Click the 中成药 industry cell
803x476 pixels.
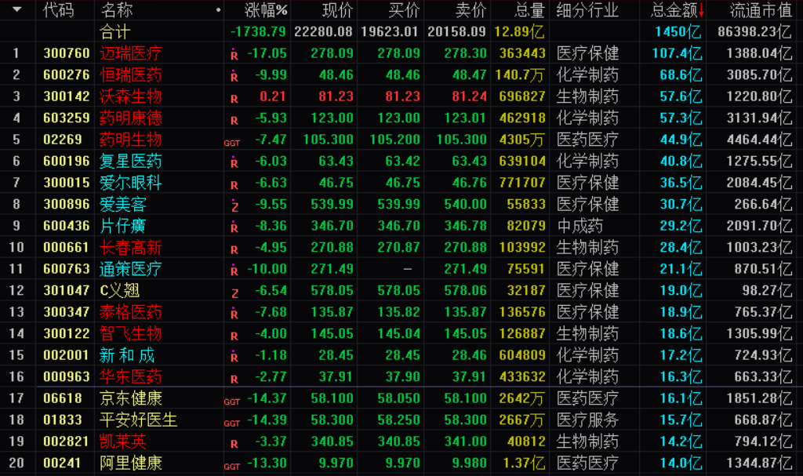coord(580,226)
